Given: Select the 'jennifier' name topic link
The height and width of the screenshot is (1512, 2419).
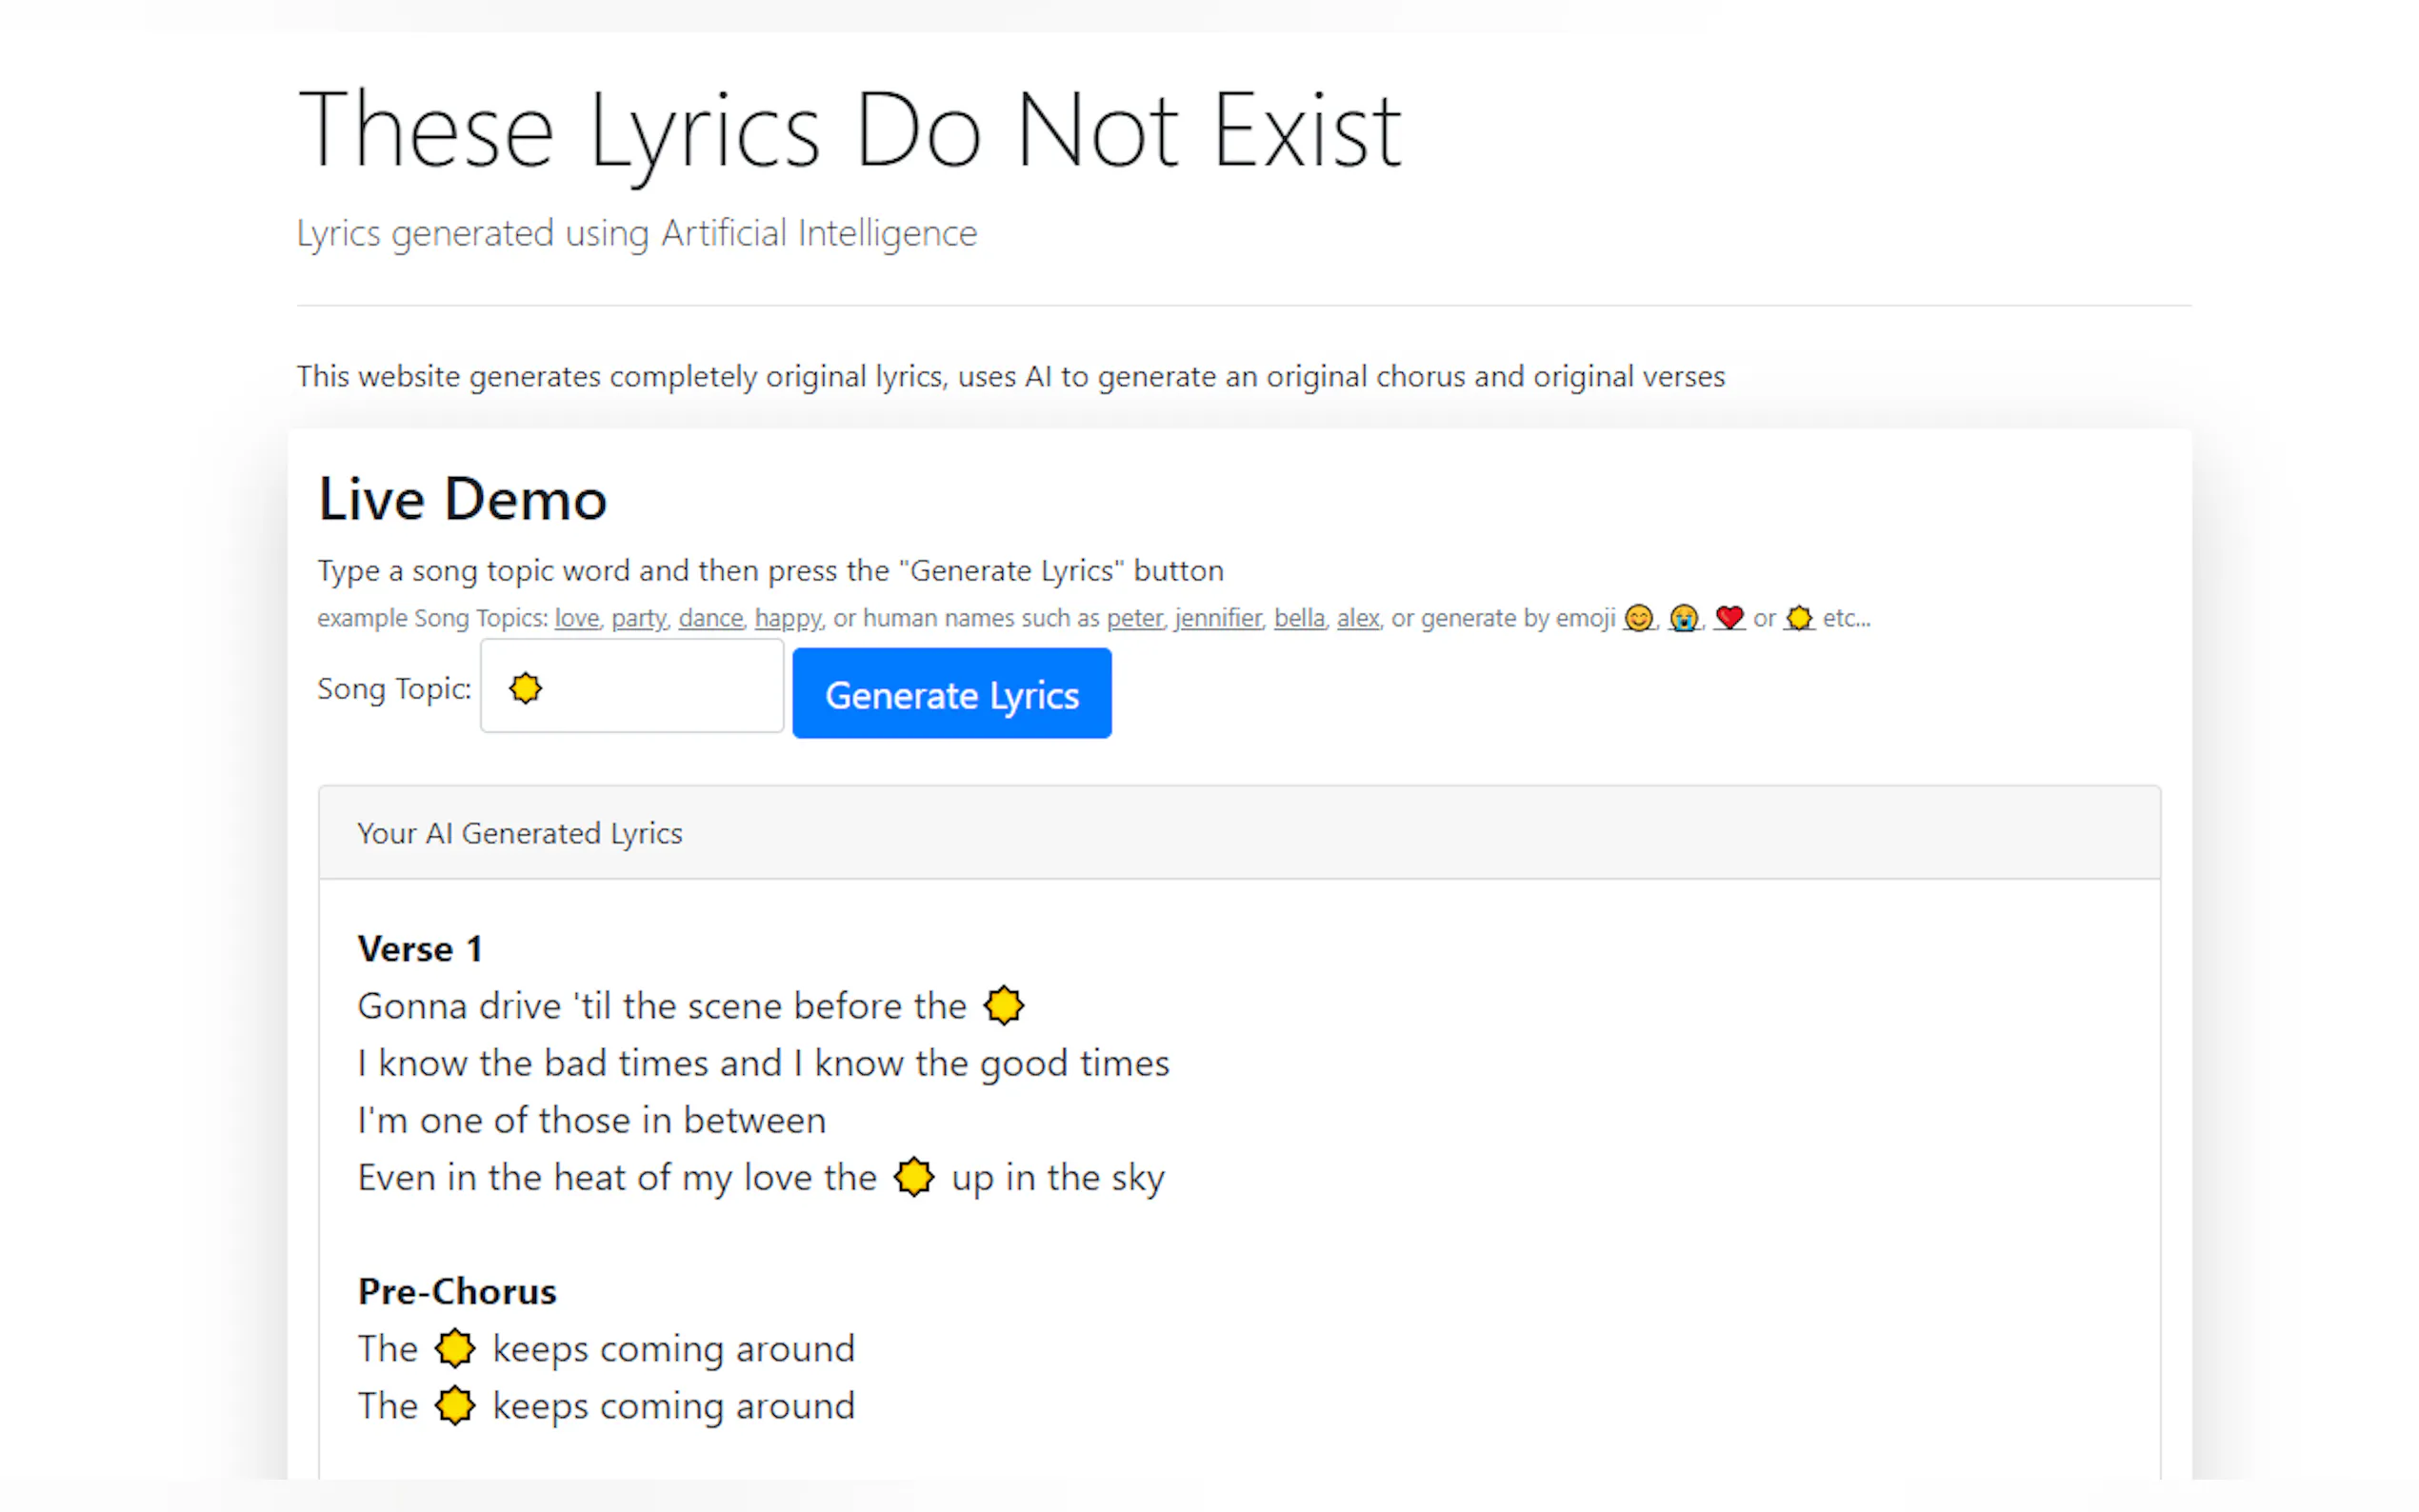Looking at the screenshot, I should tap(1218, 619).
